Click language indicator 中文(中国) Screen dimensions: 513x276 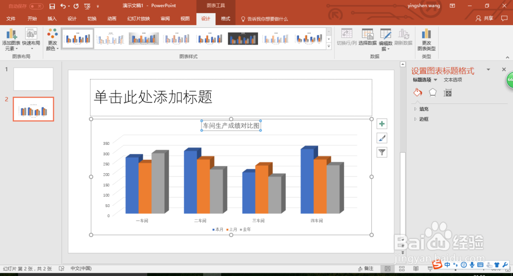81,268
